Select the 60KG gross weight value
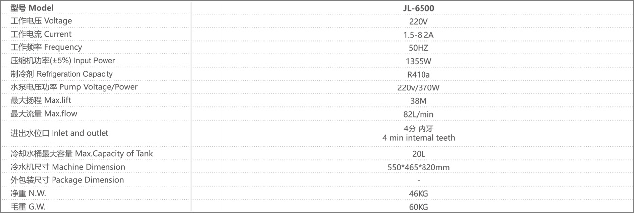 tap(419, 207)
